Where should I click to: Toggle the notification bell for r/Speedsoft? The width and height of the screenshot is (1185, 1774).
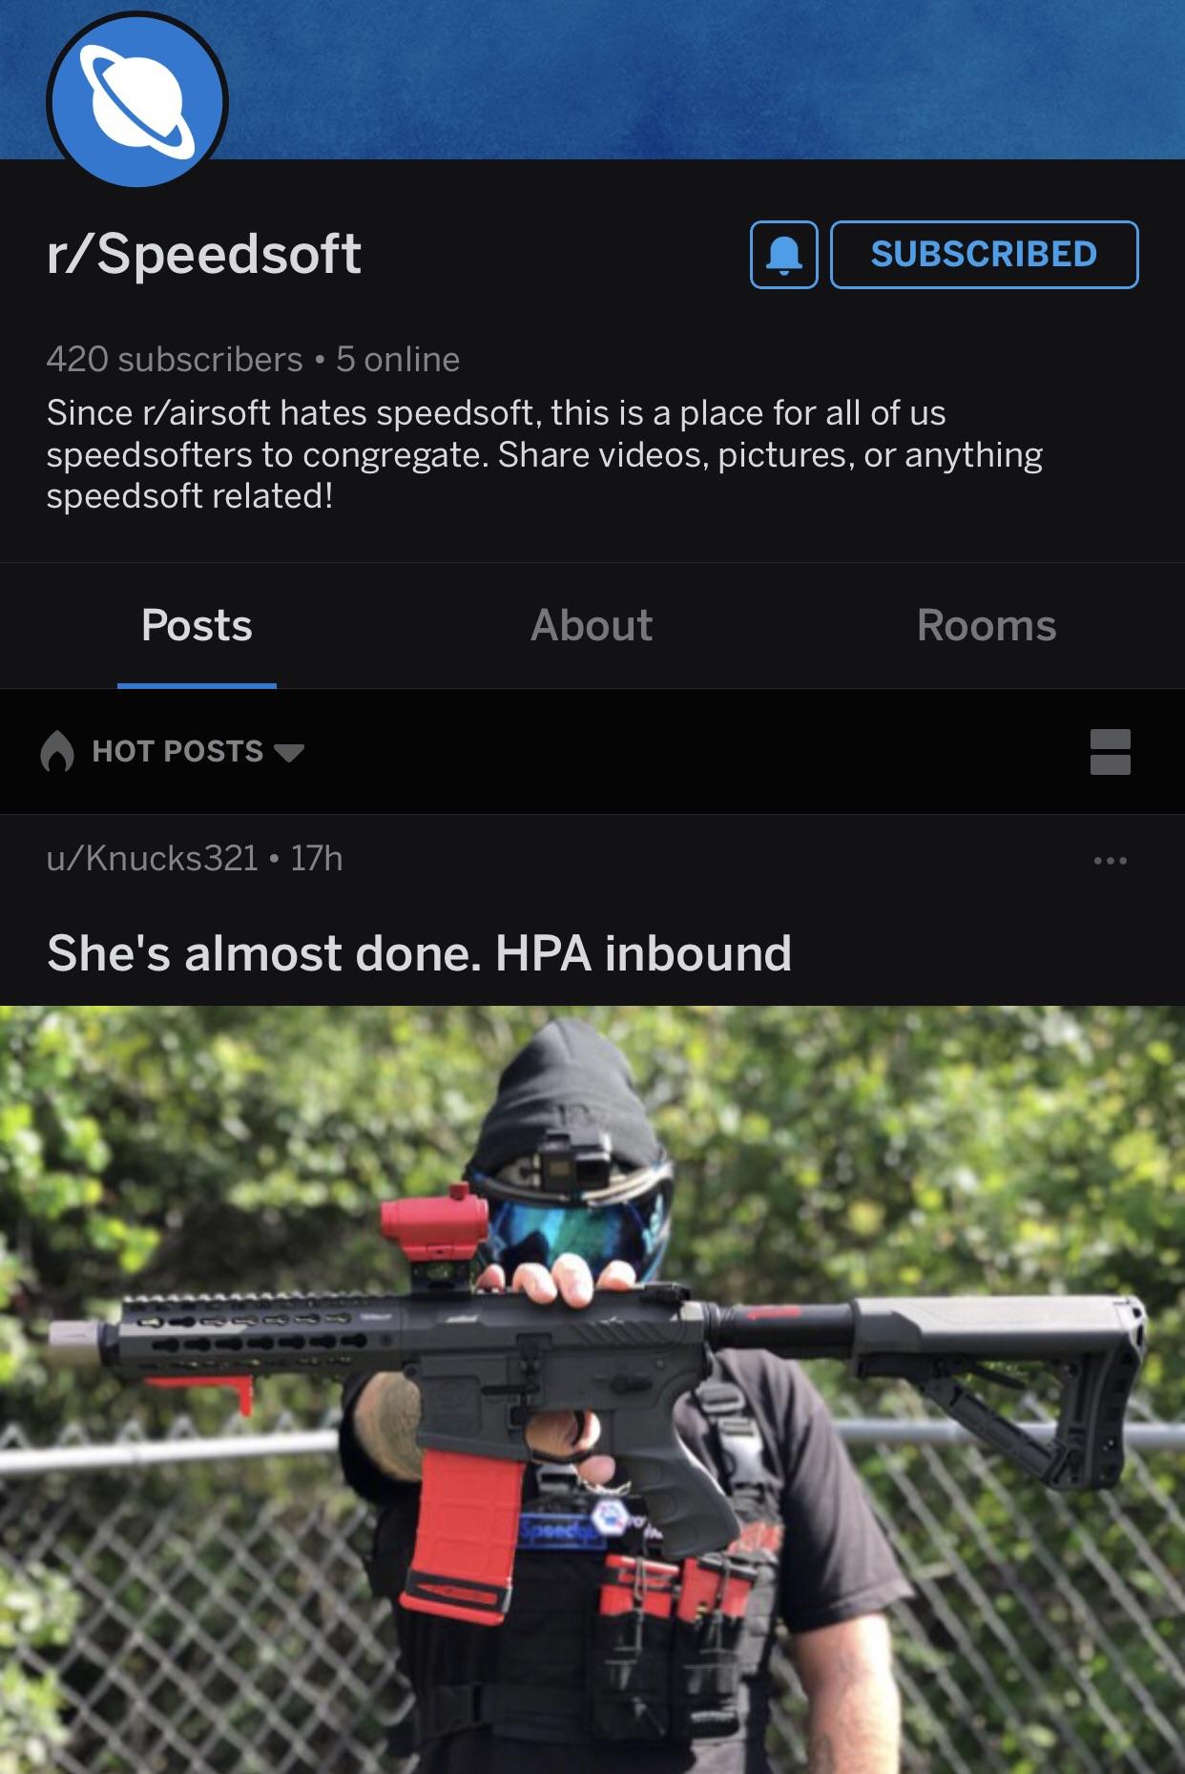click(784, 255)
